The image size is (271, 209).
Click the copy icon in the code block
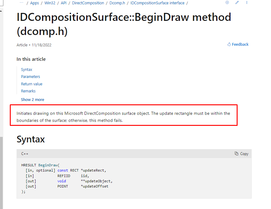[x=236, y=153]
